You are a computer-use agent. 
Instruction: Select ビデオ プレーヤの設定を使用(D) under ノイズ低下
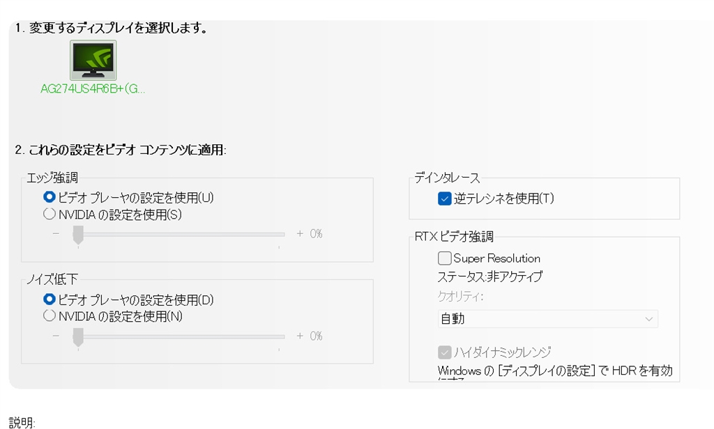click(50, 299)
